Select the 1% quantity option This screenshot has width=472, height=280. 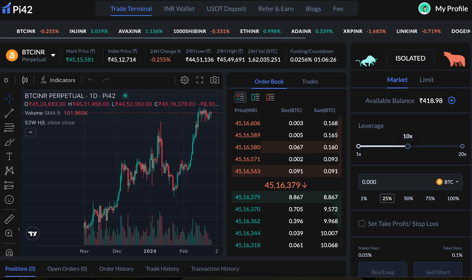click(x=364, y=198)
